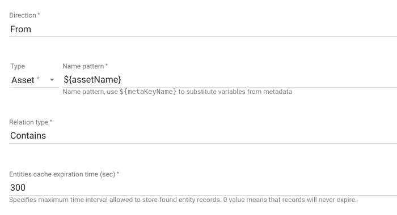Click the Entities cache expiration time label

(62, 174)
